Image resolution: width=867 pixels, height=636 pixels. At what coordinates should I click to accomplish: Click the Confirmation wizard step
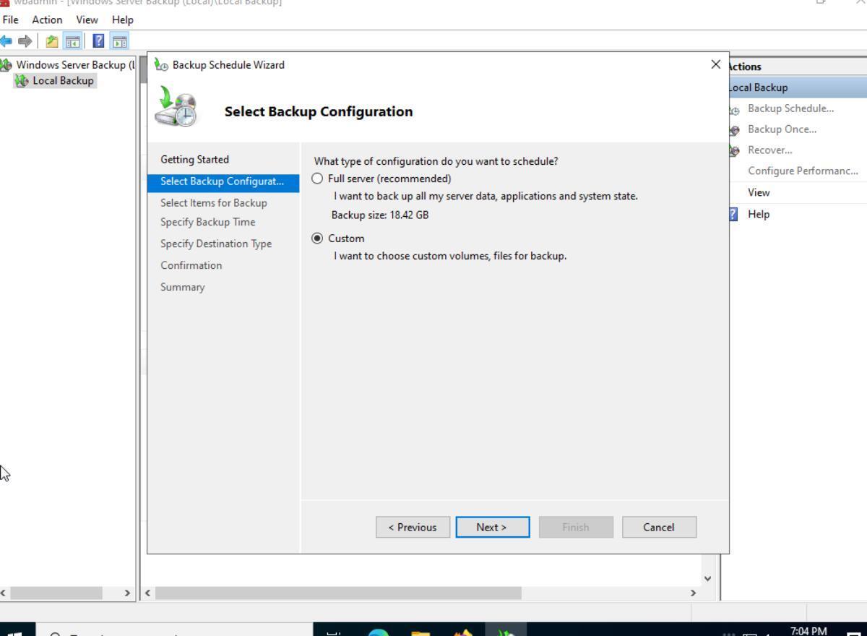click(191, 265)
